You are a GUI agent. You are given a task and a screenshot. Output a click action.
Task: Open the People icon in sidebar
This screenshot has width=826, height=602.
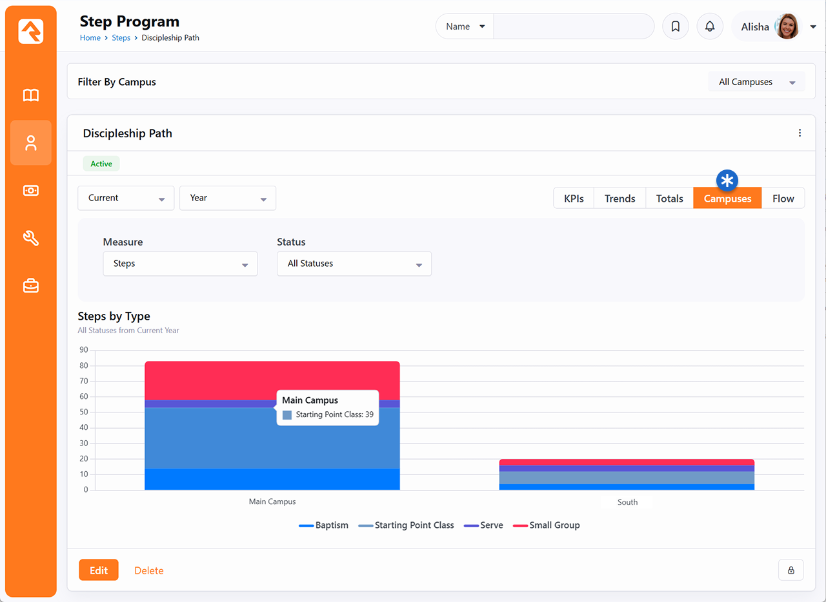31,143
